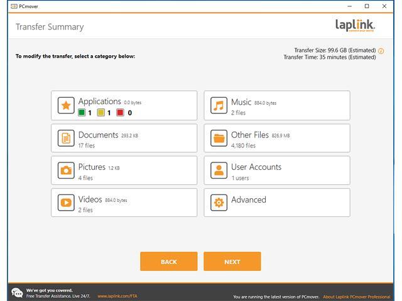Click the Videos play icon
Screen dimensions: 402x301
[x=66, y=203]
